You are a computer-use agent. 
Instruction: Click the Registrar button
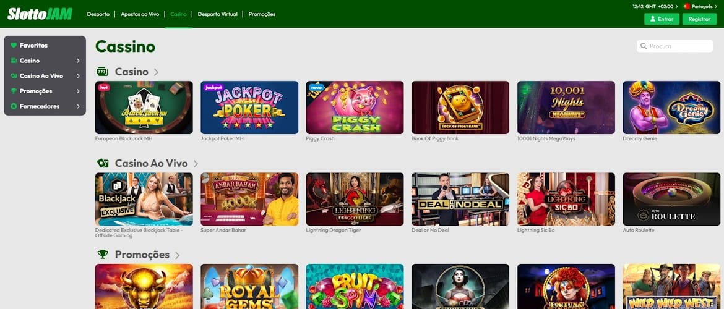tap(699, 19)
